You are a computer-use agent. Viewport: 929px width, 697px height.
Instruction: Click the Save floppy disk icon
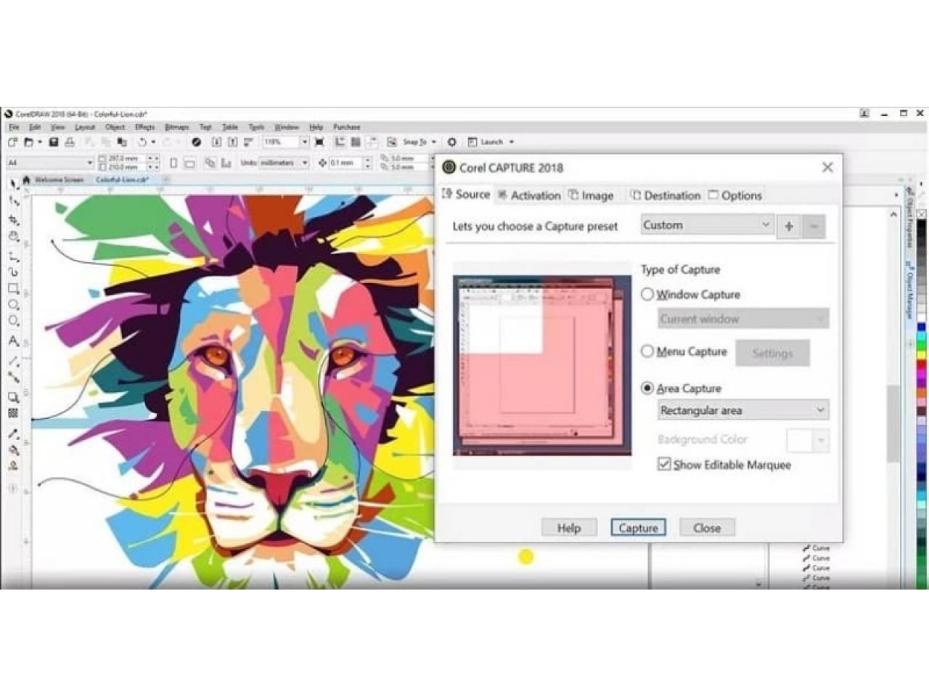(x=53, y=142)
